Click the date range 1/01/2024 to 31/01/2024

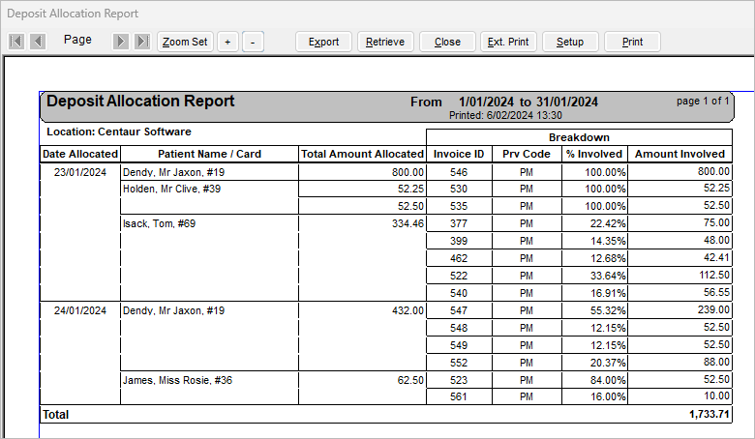point(528,102)
